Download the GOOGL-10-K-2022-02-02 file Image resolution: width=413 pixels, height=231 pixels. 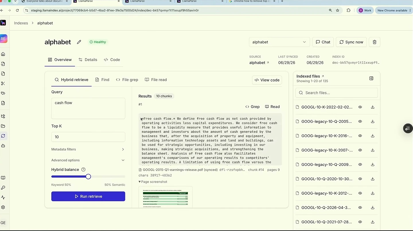pyautogui.click(x=373, y=107)
